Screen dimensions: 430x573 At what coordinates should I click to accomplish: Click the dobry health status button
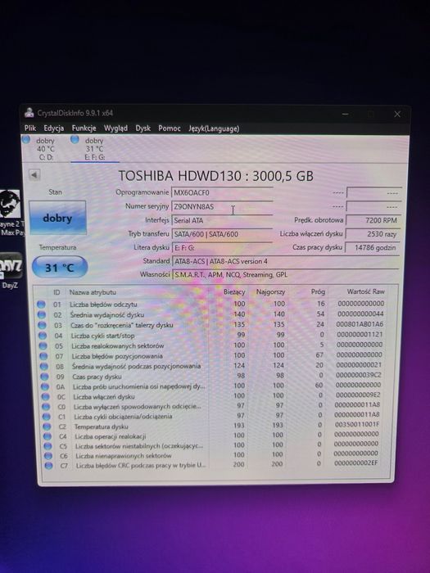pyautogui.click(x=57, y=218)
